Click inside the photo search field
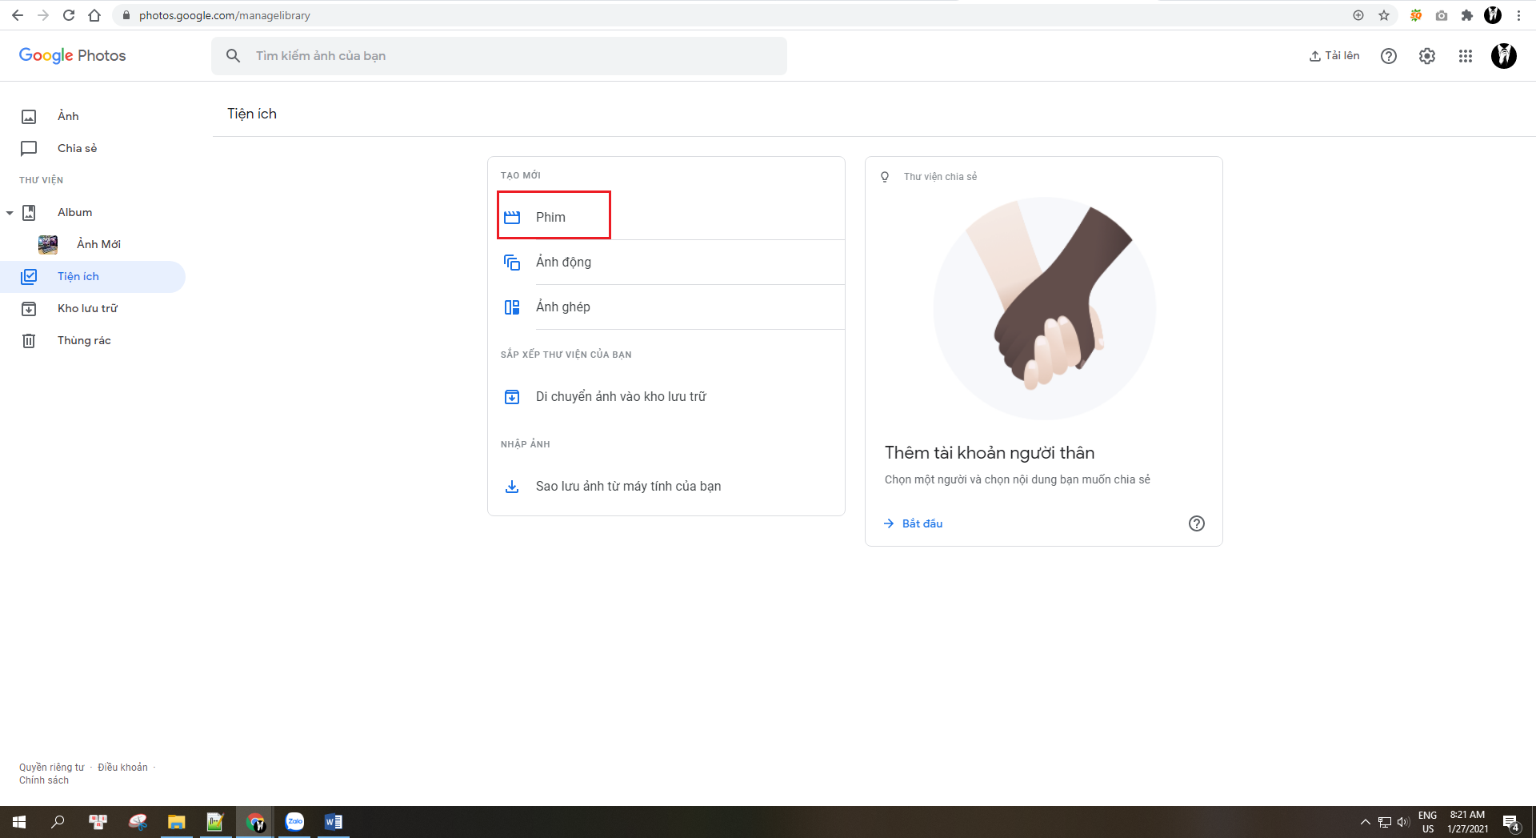 [x=480, y=56]
